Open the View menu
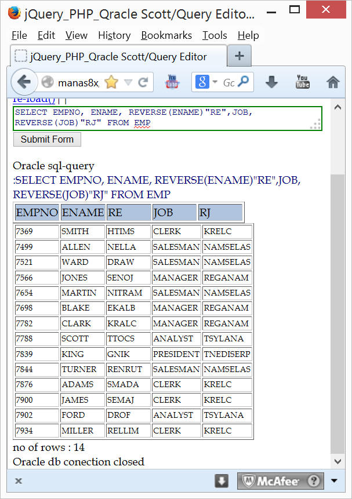Viewport: 352px width, 499px height. point(77,35)
